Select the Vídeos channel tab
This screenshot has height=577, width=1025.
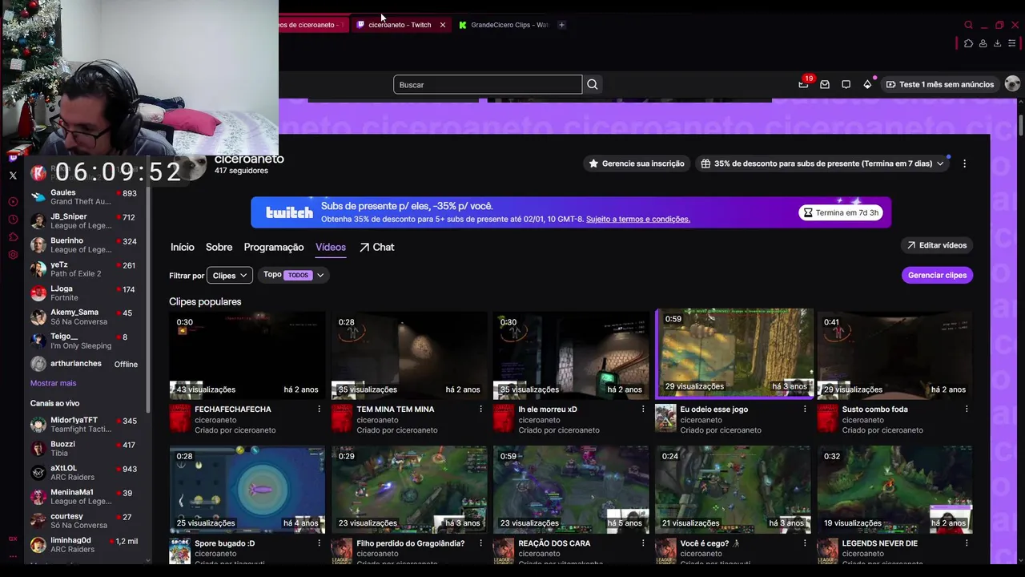point(331,248)
